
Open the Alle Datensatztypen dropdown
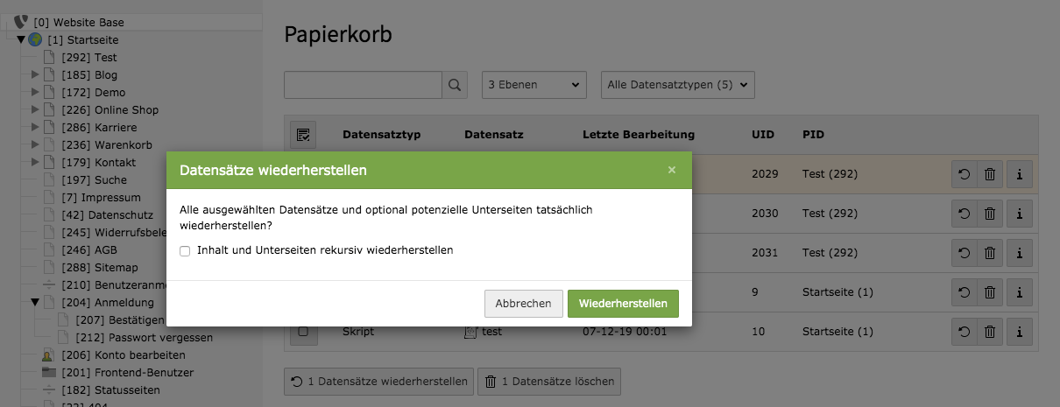[677, 85]
